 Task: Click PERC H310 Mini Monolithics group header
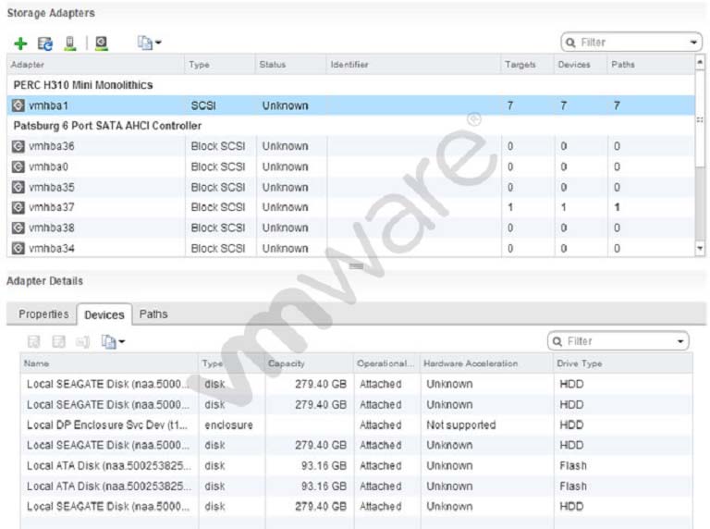pos(83,85)
